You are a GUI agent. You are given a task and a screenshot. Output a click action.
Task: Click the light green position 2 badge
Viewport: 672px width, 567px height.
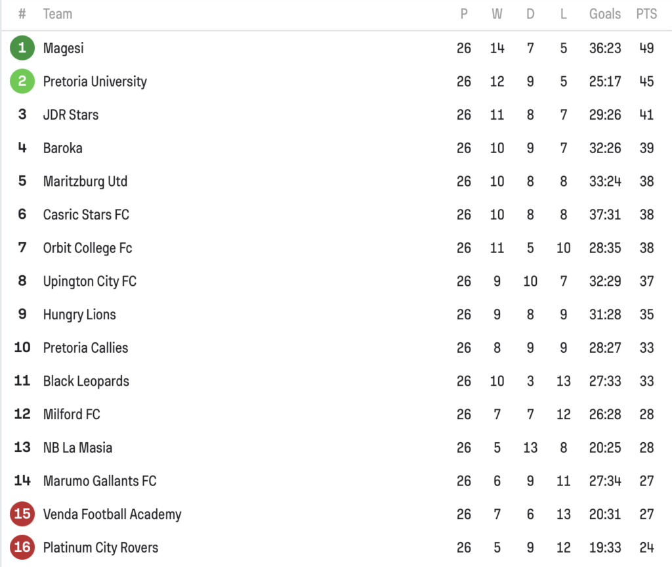[x=22, y=81]
